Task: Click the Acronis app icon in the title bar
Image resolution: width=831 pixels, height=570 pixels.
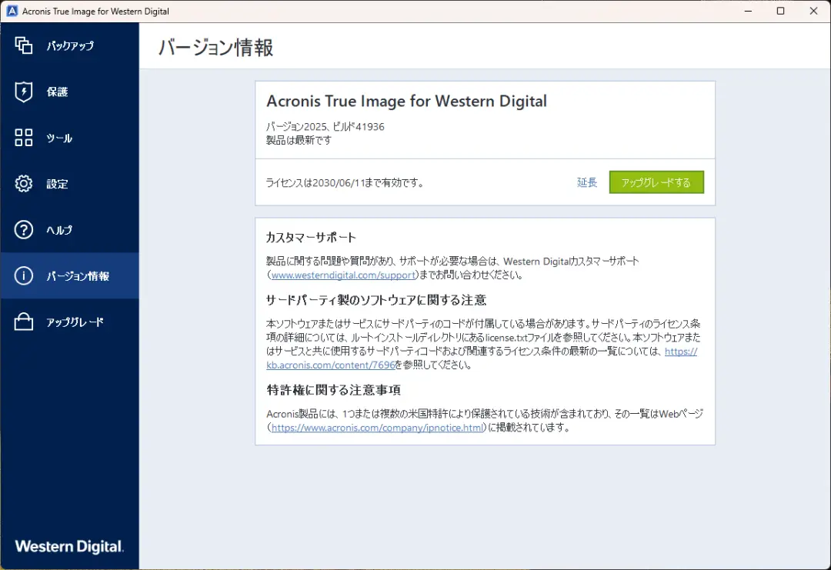Action: [x=11, y=11]
